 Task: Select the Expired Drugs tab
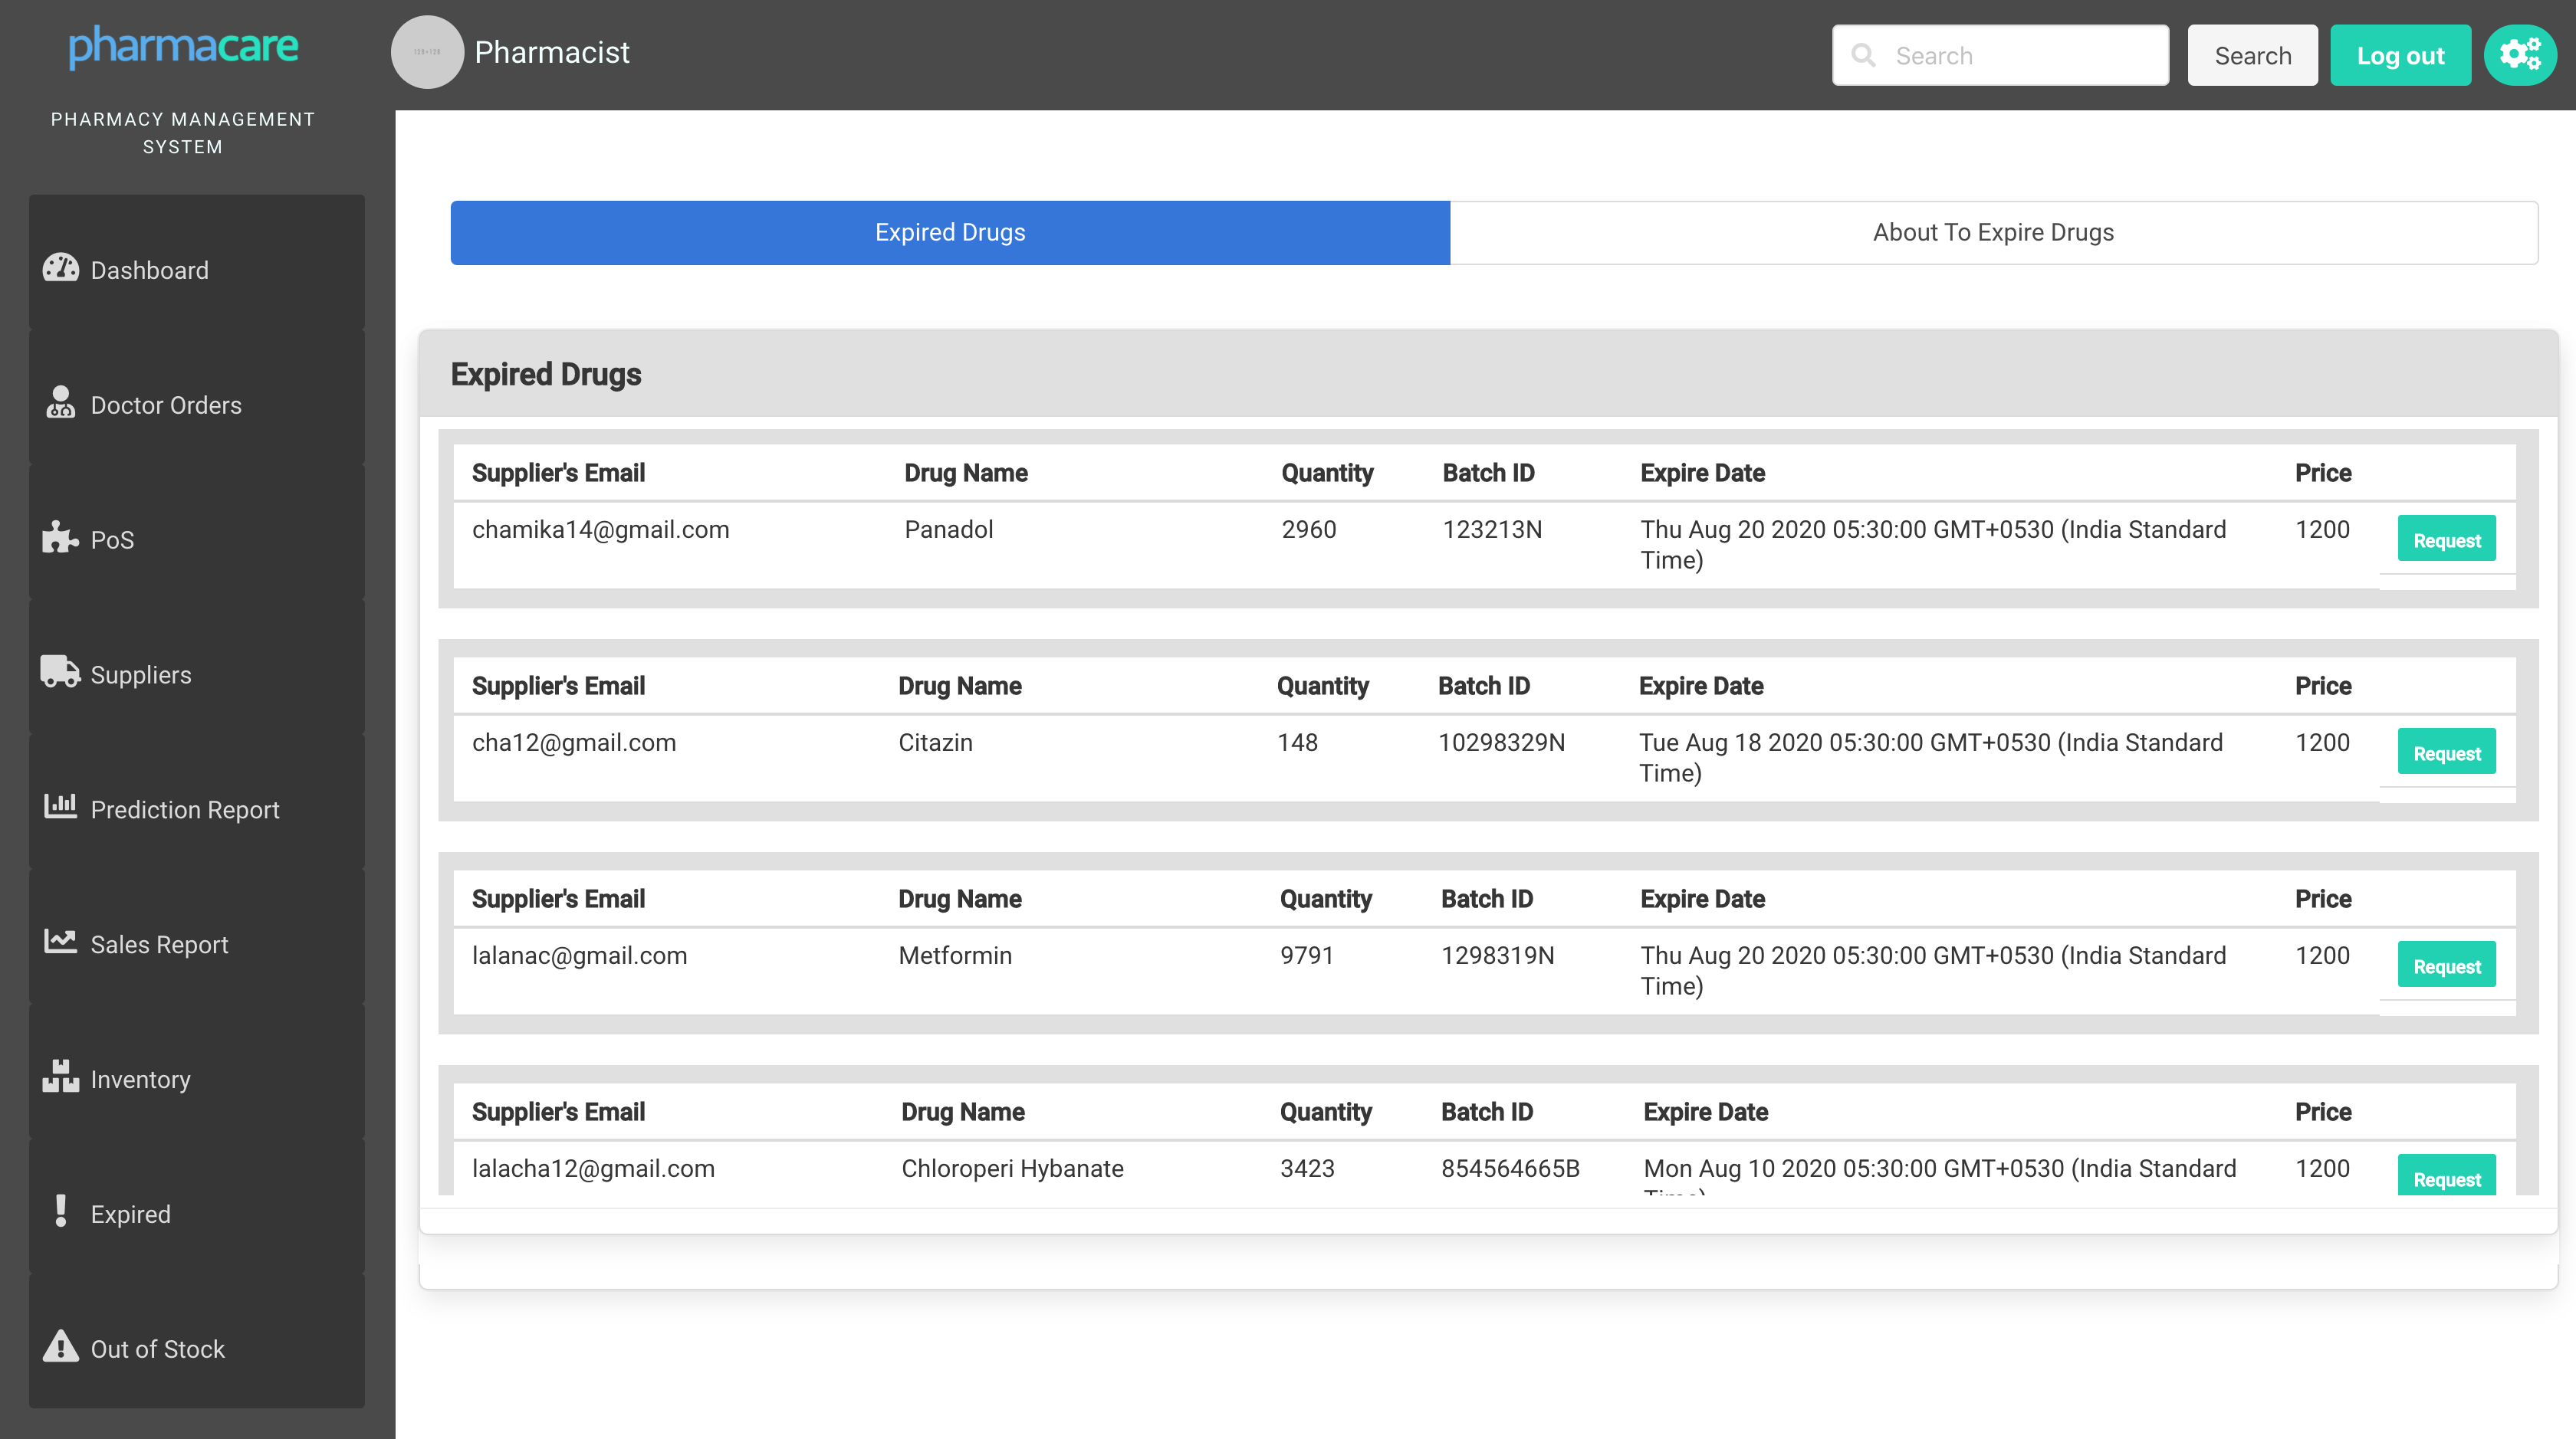pos(949,233)
